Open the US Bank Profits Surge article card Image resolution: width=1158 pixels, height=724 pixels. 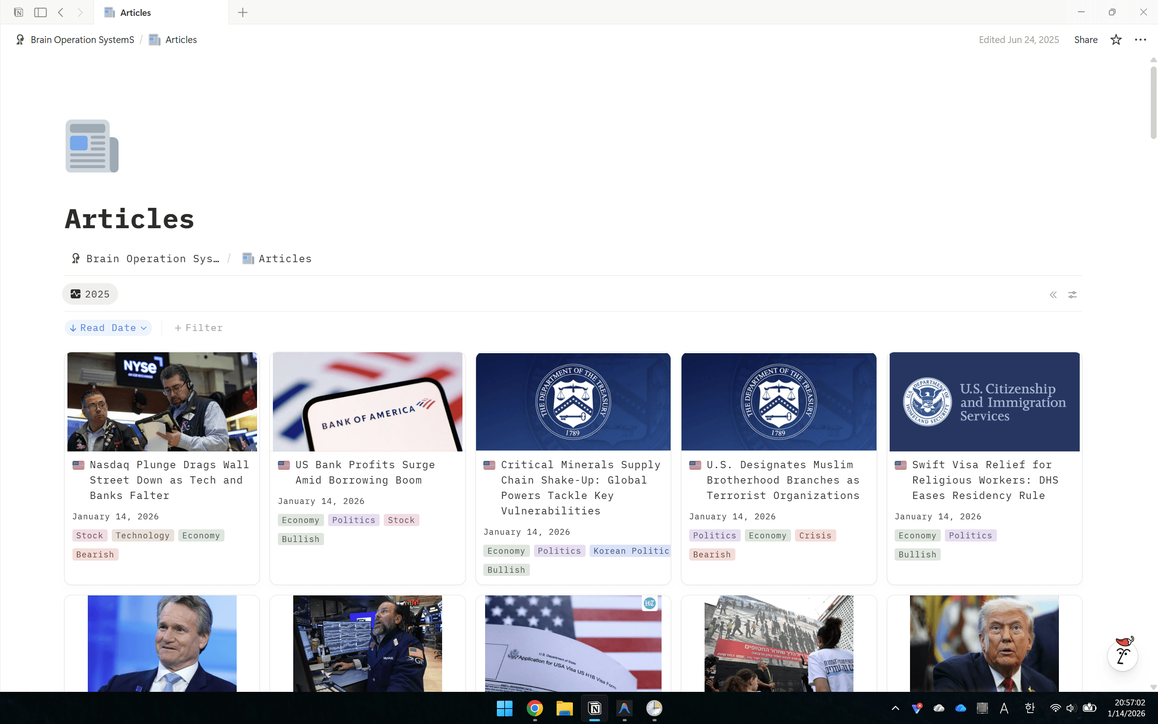tap(367, 472)
